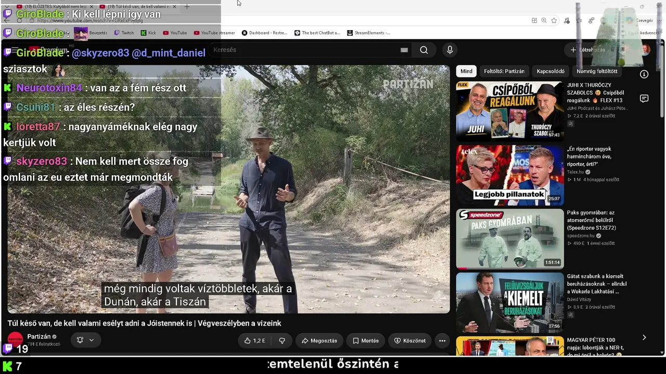Open the zoom magnifier icon in address bar

pyautogui.click(x=544, y=21)
